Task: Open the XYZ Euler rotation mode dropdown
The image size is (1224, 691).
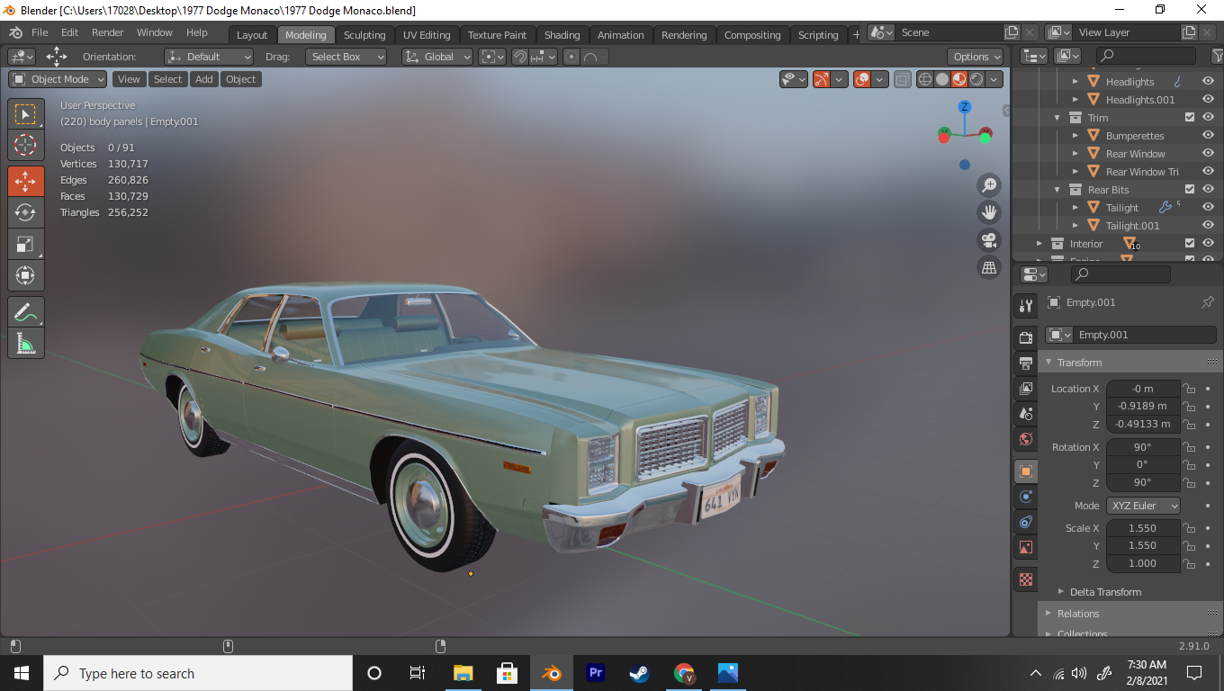Action: 1143,506
